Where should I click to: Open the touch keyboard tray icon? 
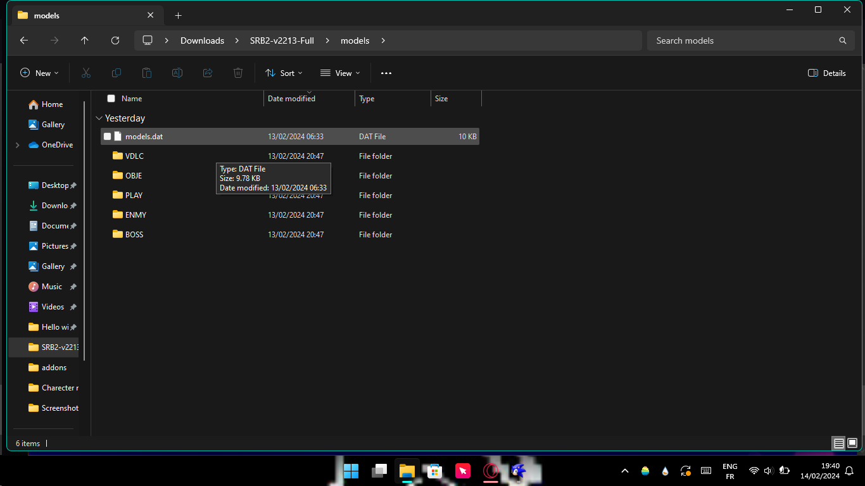pyautogui.click(x=706, y=471)
